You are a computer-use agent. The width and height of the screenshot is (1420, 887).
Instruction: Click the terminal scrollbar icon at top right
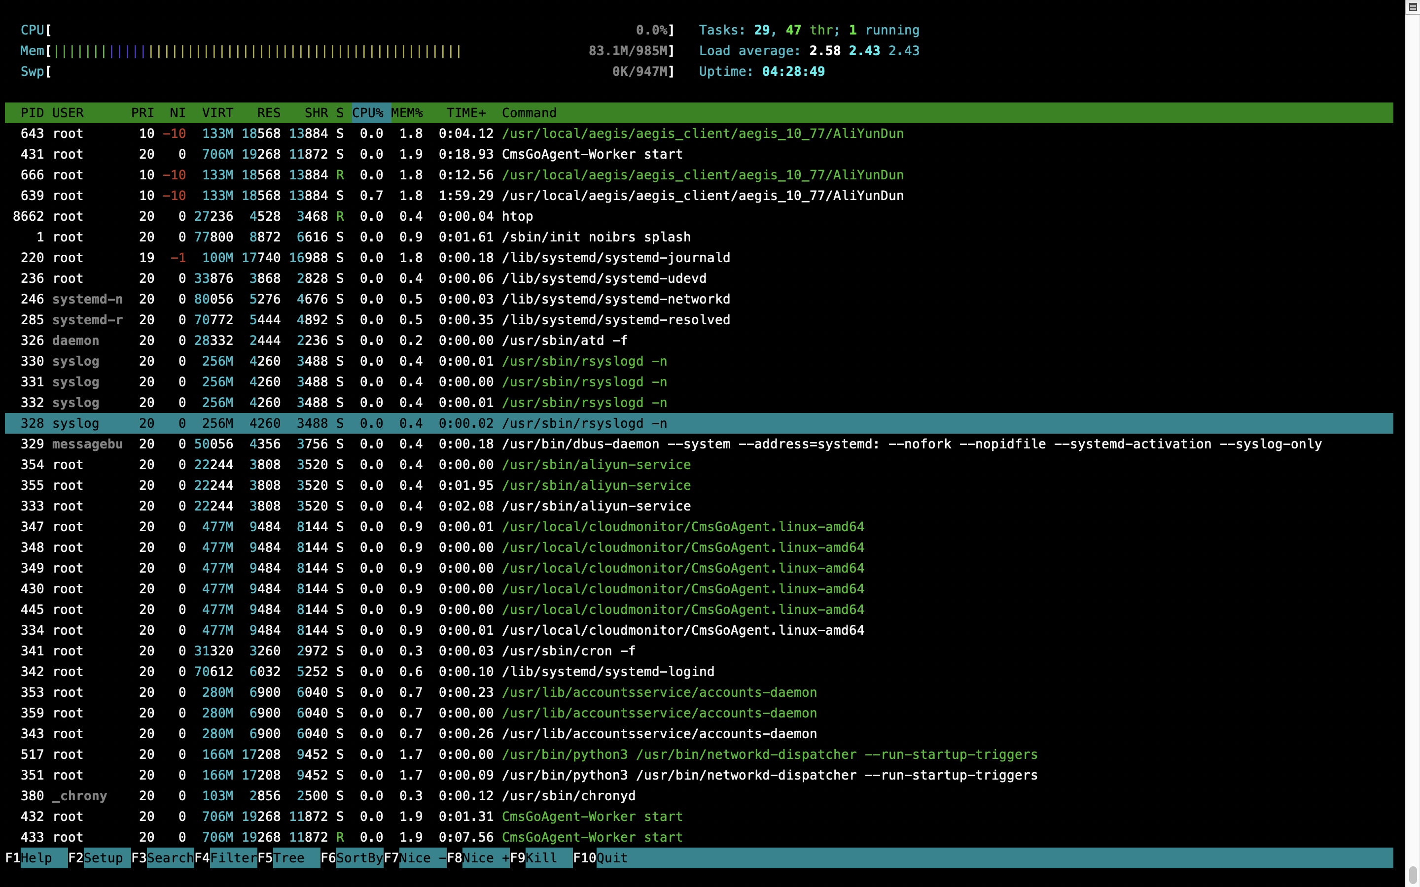[x=1413, y=7]
